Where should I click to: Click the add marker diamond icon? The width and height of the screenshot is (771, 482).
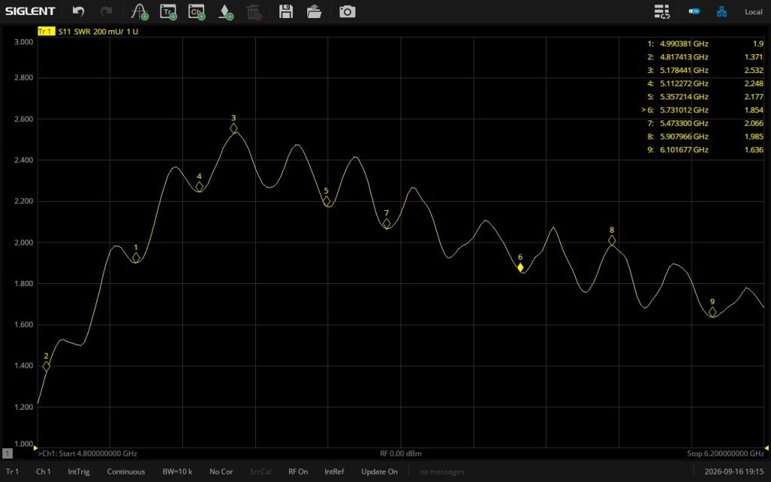tap(225, 11)
